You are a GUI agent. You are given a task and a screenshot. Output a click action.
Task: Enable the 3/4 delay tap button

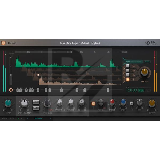point(128,75)
